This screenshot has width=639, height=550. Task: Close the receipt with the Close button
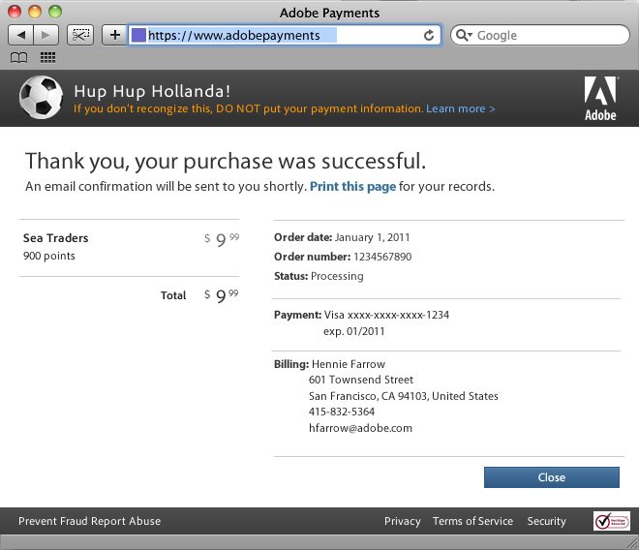(552, 477)
